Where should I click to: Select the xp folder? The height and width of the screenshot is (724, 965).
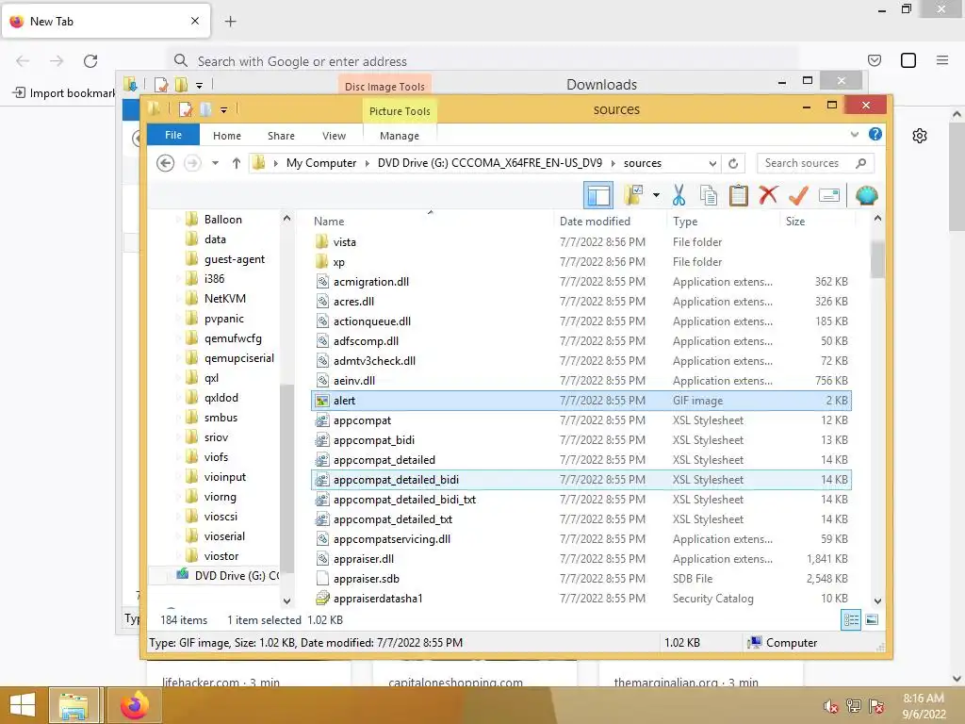581,262
